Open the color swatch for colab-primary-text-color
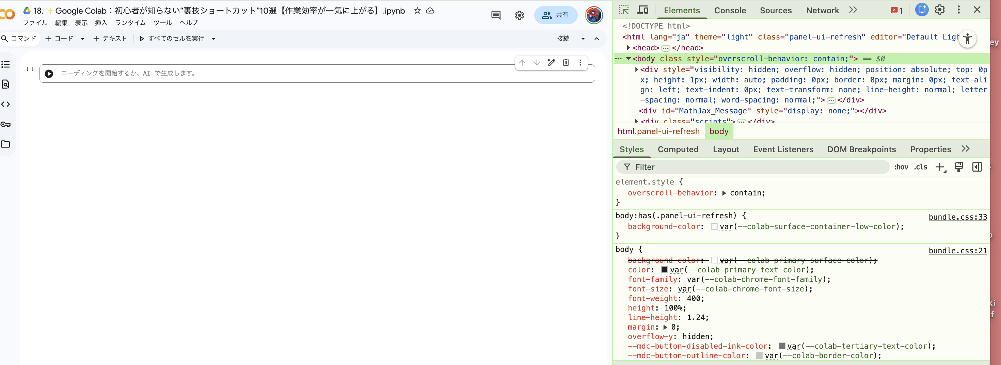This screenshot has height=365, width=1001. [665, 270]
